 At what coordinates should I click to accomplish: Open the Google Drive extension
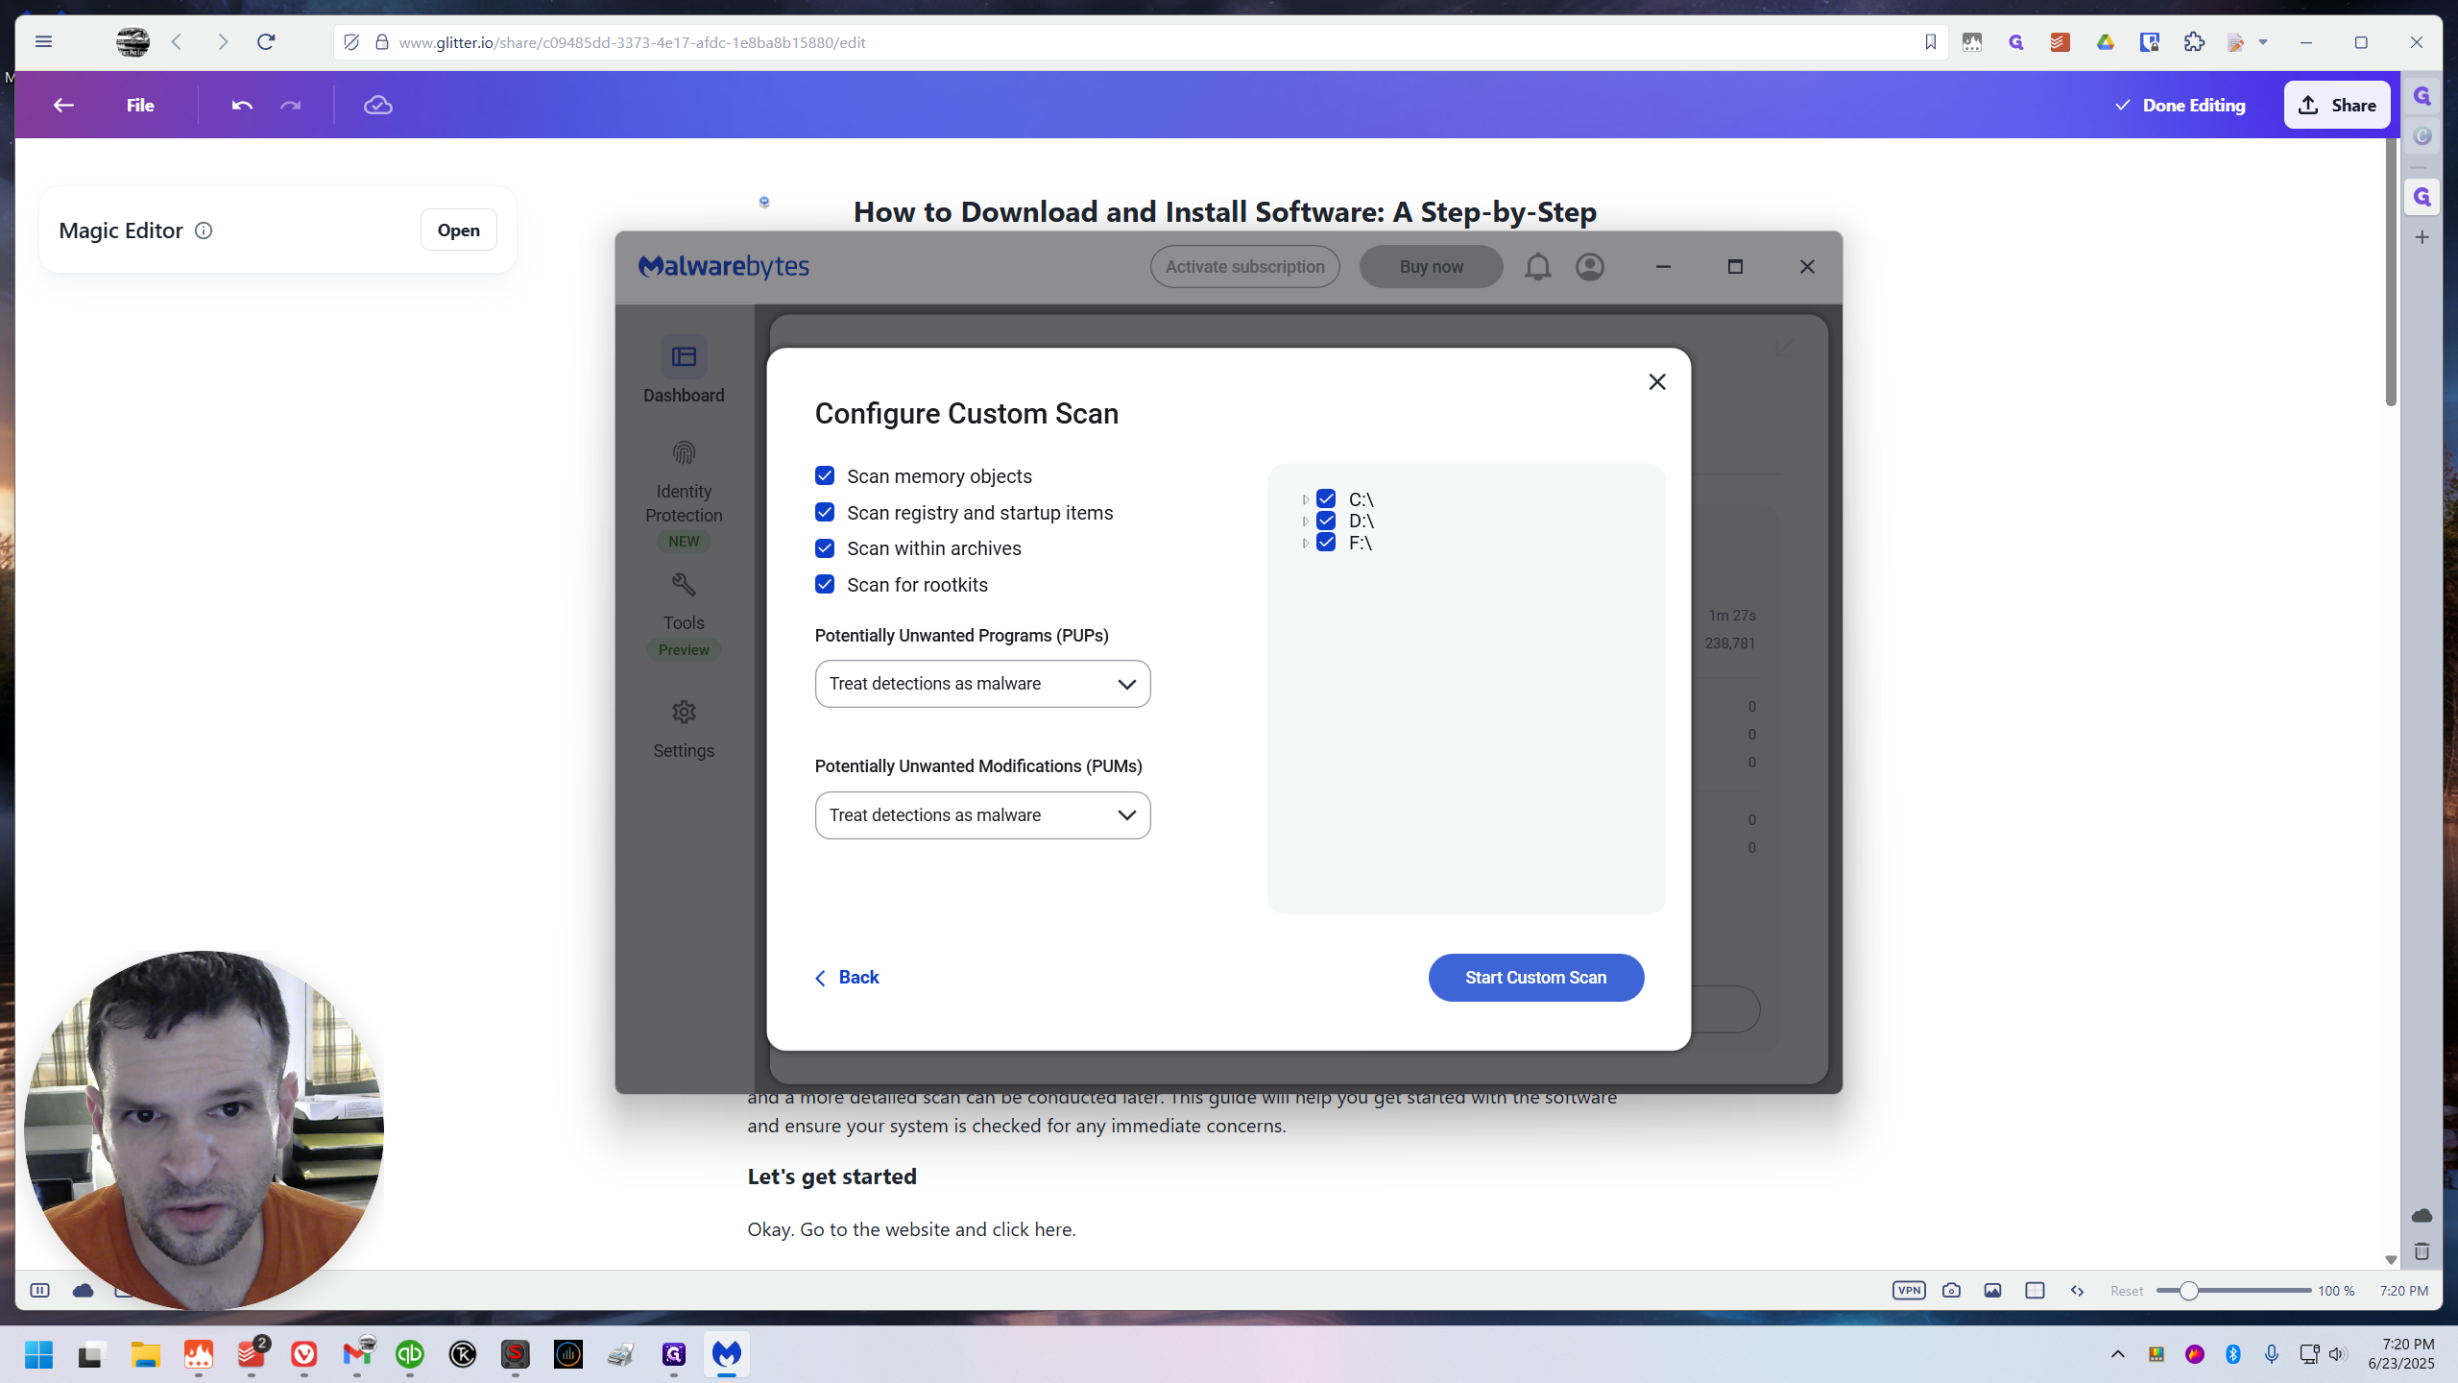tap(2105, 42)
